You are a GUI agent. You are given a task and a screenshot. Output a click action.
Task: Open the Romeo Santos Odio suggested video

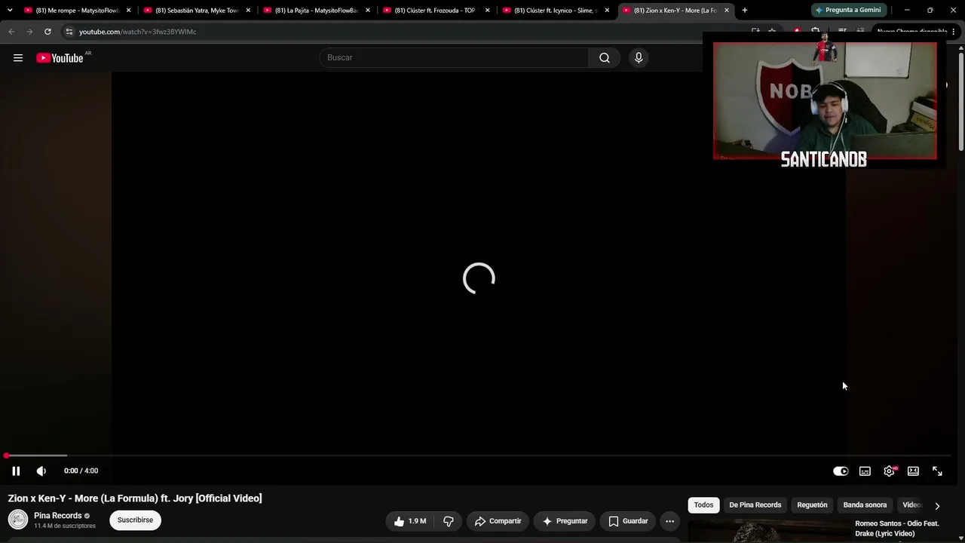click(897, 528)
